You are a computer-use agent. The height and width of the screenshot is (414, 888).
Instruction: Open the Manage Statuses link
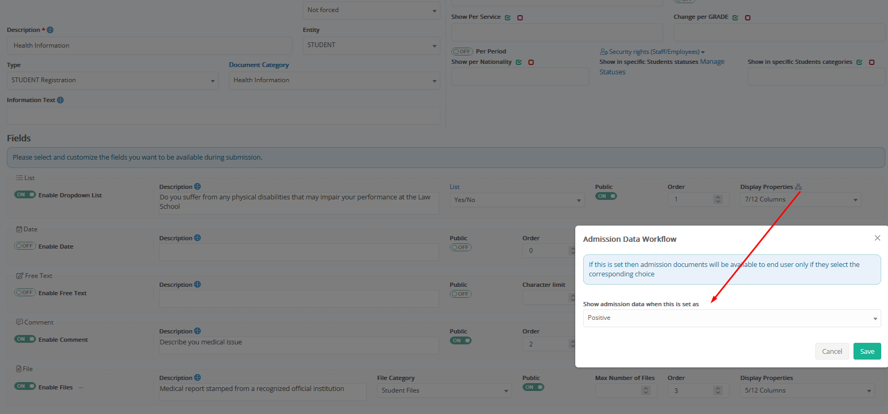click(712, 62)
